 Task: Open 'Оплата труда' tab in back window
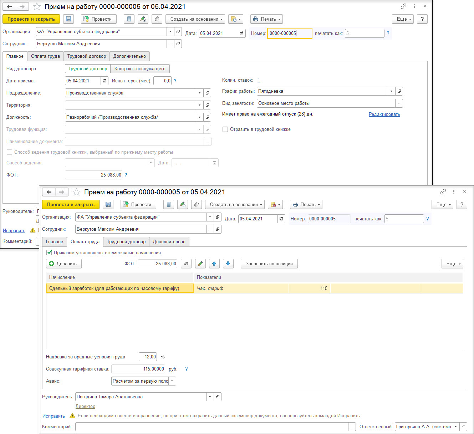(45, 56)
